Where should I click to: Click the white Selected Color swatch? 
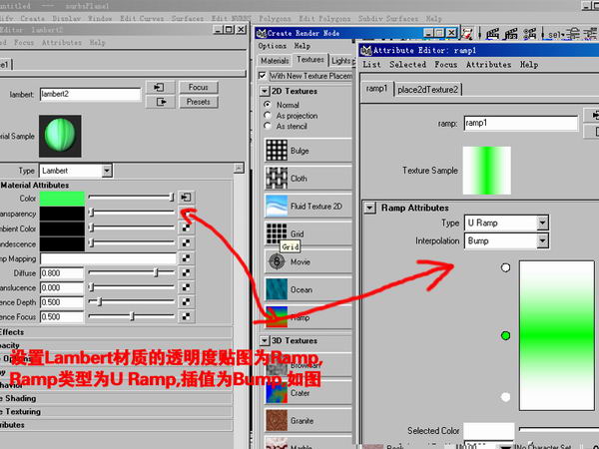[x=488, y=431]
